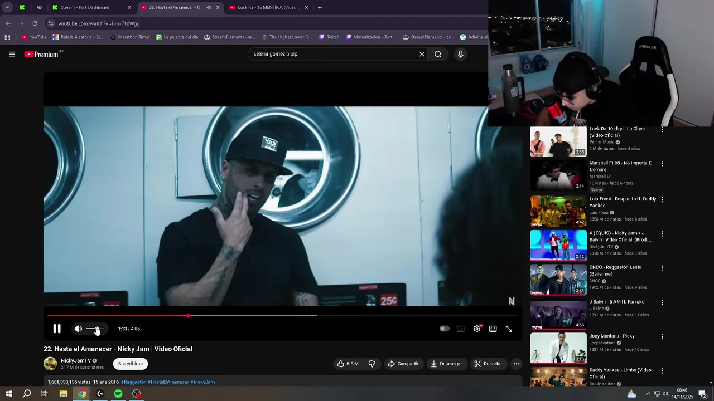Reload the YouTube page
714x401 pixels.
click(35, 23)
